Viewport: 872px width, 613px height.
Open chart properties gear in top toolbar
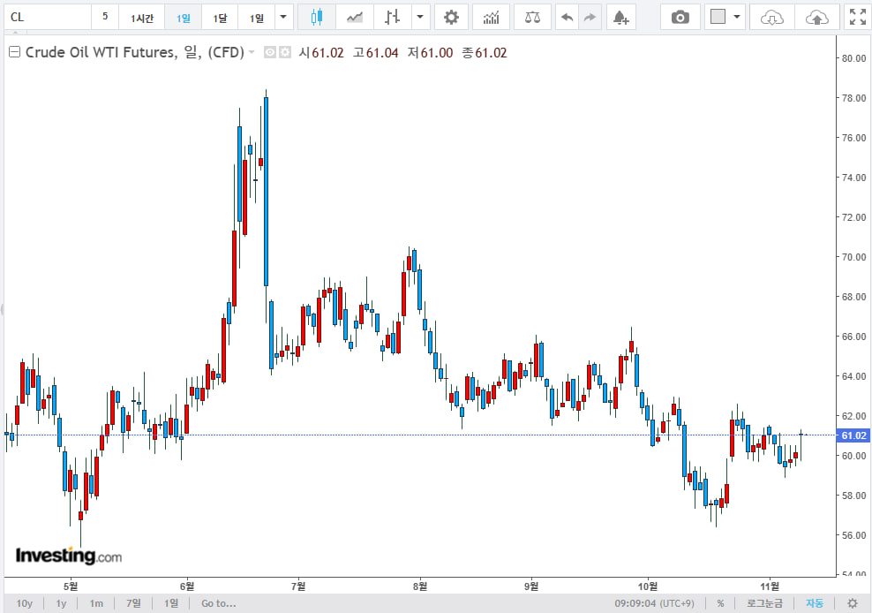451,17
